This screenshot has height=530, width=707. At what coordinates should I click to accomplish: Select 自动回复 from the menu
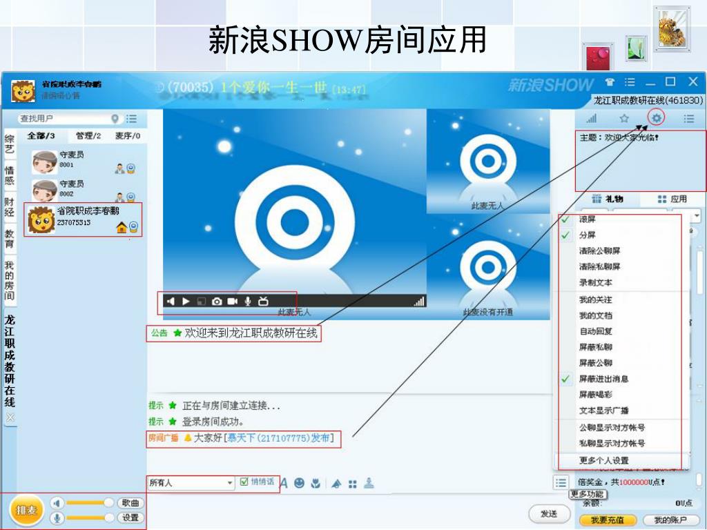[x=596, y=331]
